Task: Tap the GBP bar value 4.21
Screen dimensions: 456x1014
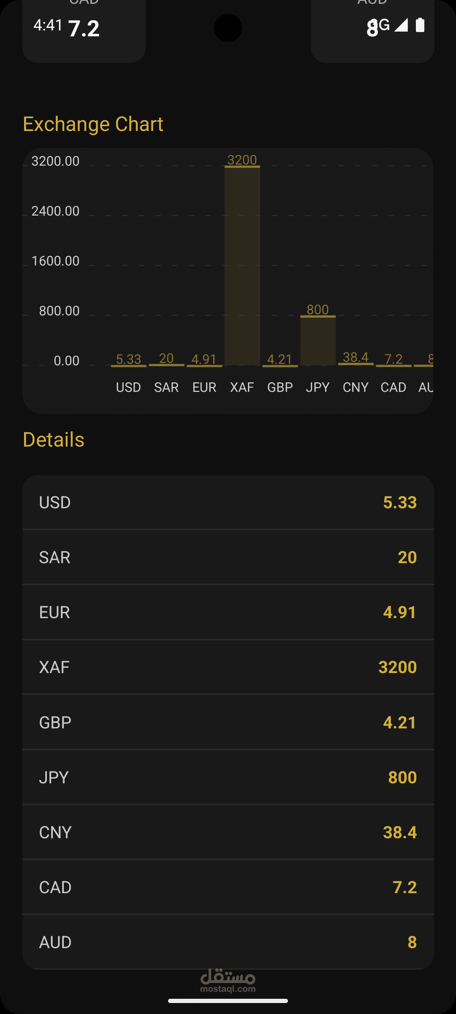Action: 280,359
